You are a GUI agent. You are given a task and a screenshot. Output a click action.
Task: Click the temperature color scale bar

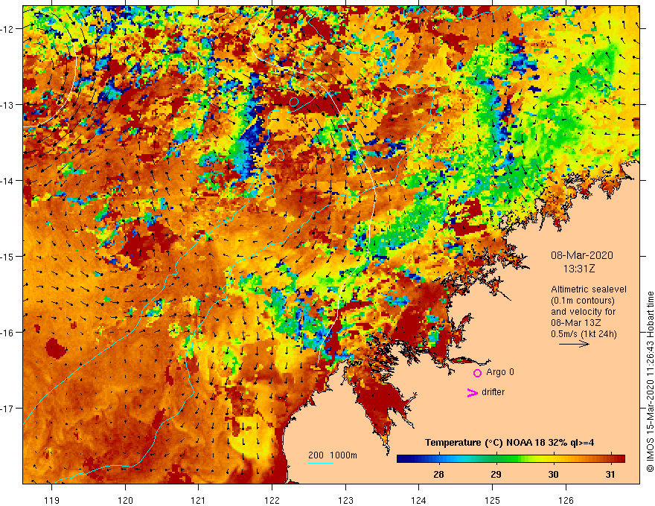coord(511,459)
